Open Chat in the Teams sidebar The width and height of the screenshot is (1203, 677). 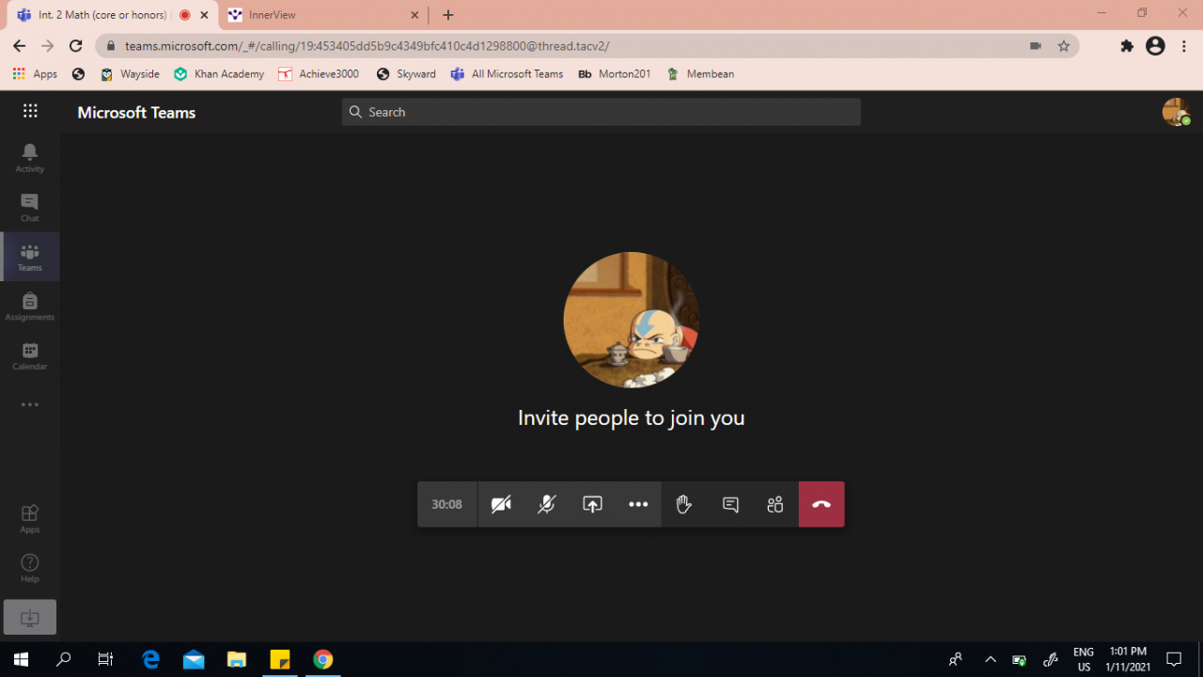[30, 208]
